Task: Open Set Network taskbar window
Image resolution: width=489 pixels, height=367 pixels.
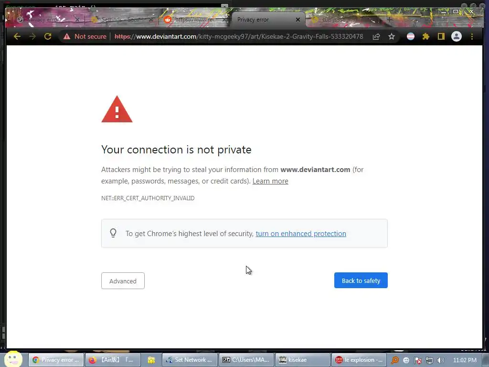Action: pyautogui.click(x=190, y=360)
